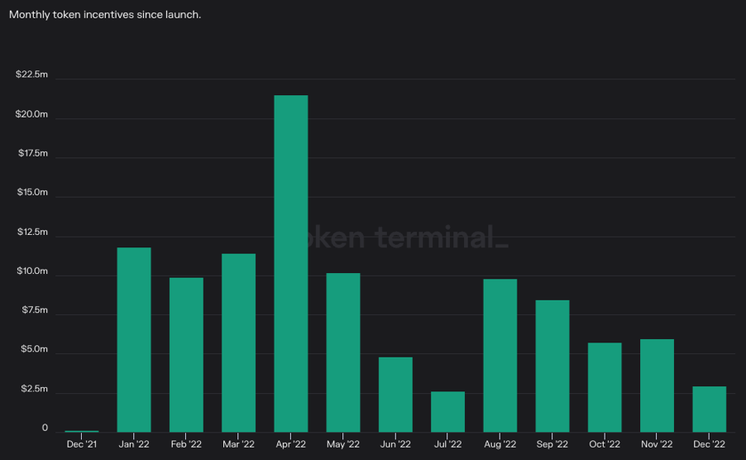Click the 'Monthly token incentives since launch' title
This screenshot has height=460, width=746.
(105, 15)
